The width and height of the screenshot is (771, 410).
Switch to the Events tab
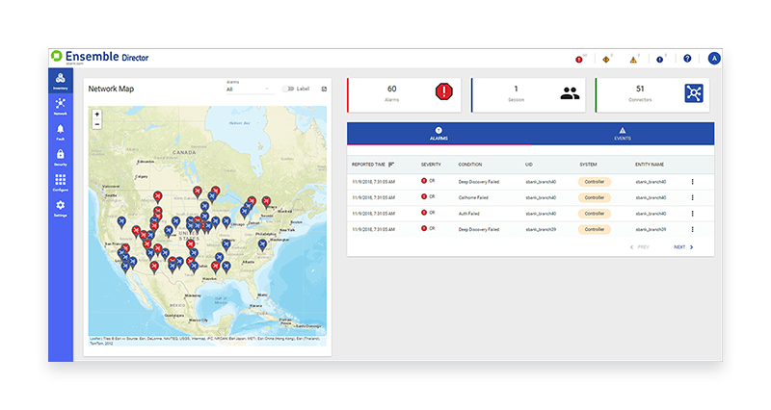(622, 133)
